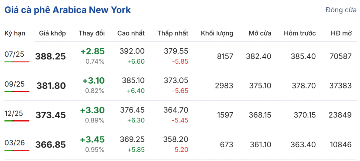Click the Thấp nhất column header
This screenshot has height=161, width=360.
[x=173, y=33]
